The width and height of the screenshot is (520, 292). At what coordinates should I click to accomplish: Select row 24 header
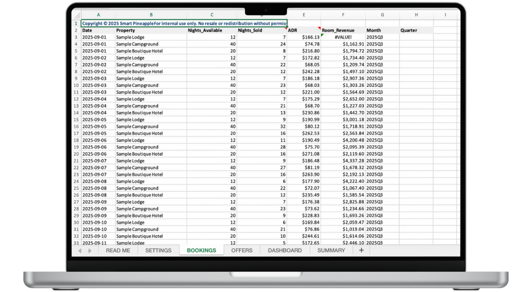tap(76, 181)
